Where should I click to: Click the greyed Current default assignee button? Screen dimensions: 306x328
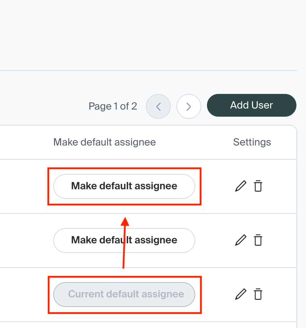point(124,294)
